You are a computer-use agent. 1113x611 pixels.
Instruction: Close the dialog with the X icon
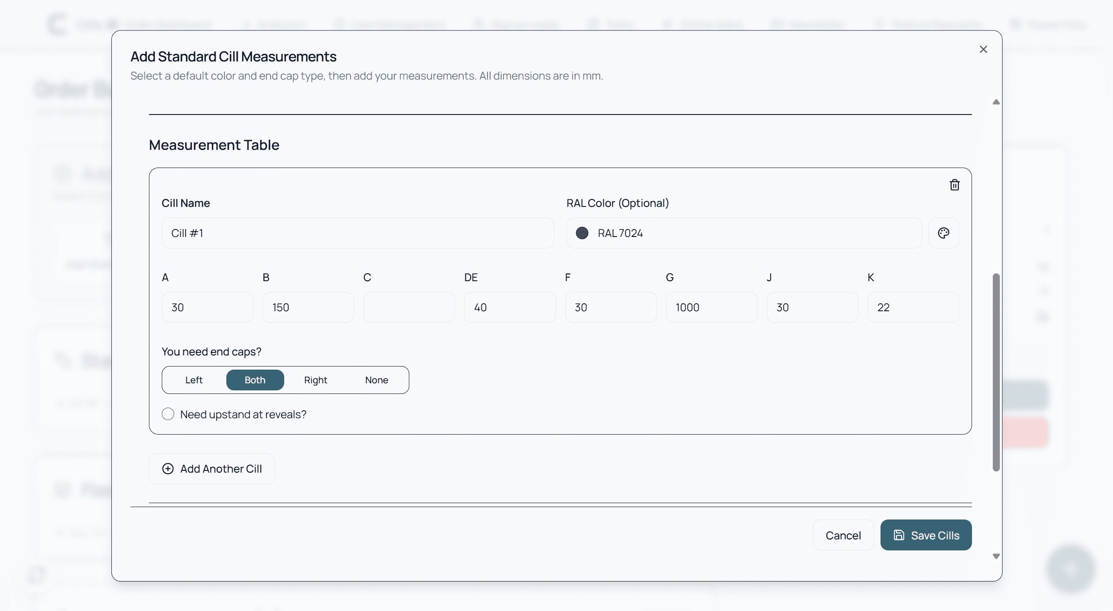point(983,49)
